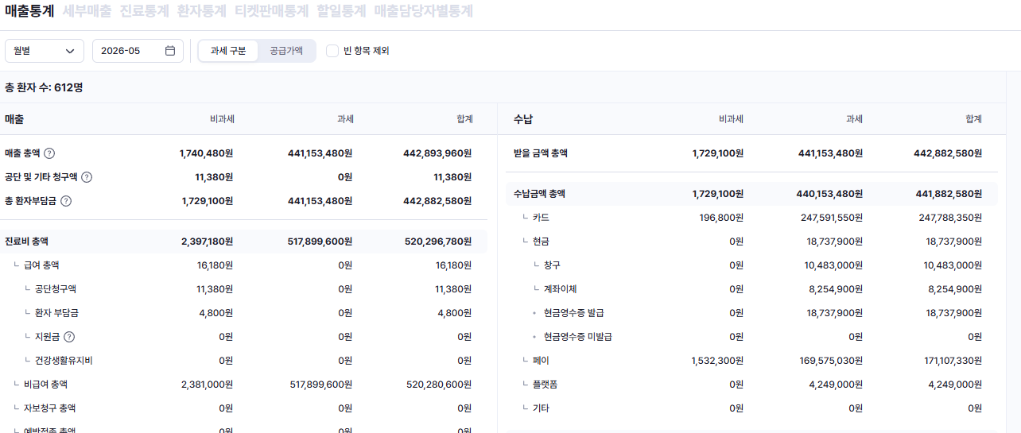Open calendar icon in the date field
Viewport: 1021px width, 433px height.
click(x=170, y=51)
